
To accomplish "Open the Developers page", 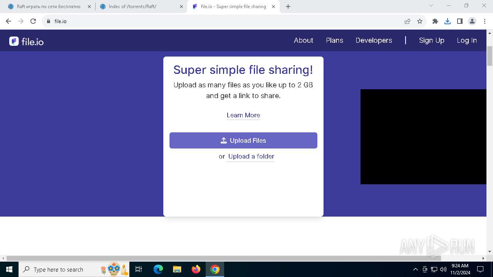I will click(374, 40).
